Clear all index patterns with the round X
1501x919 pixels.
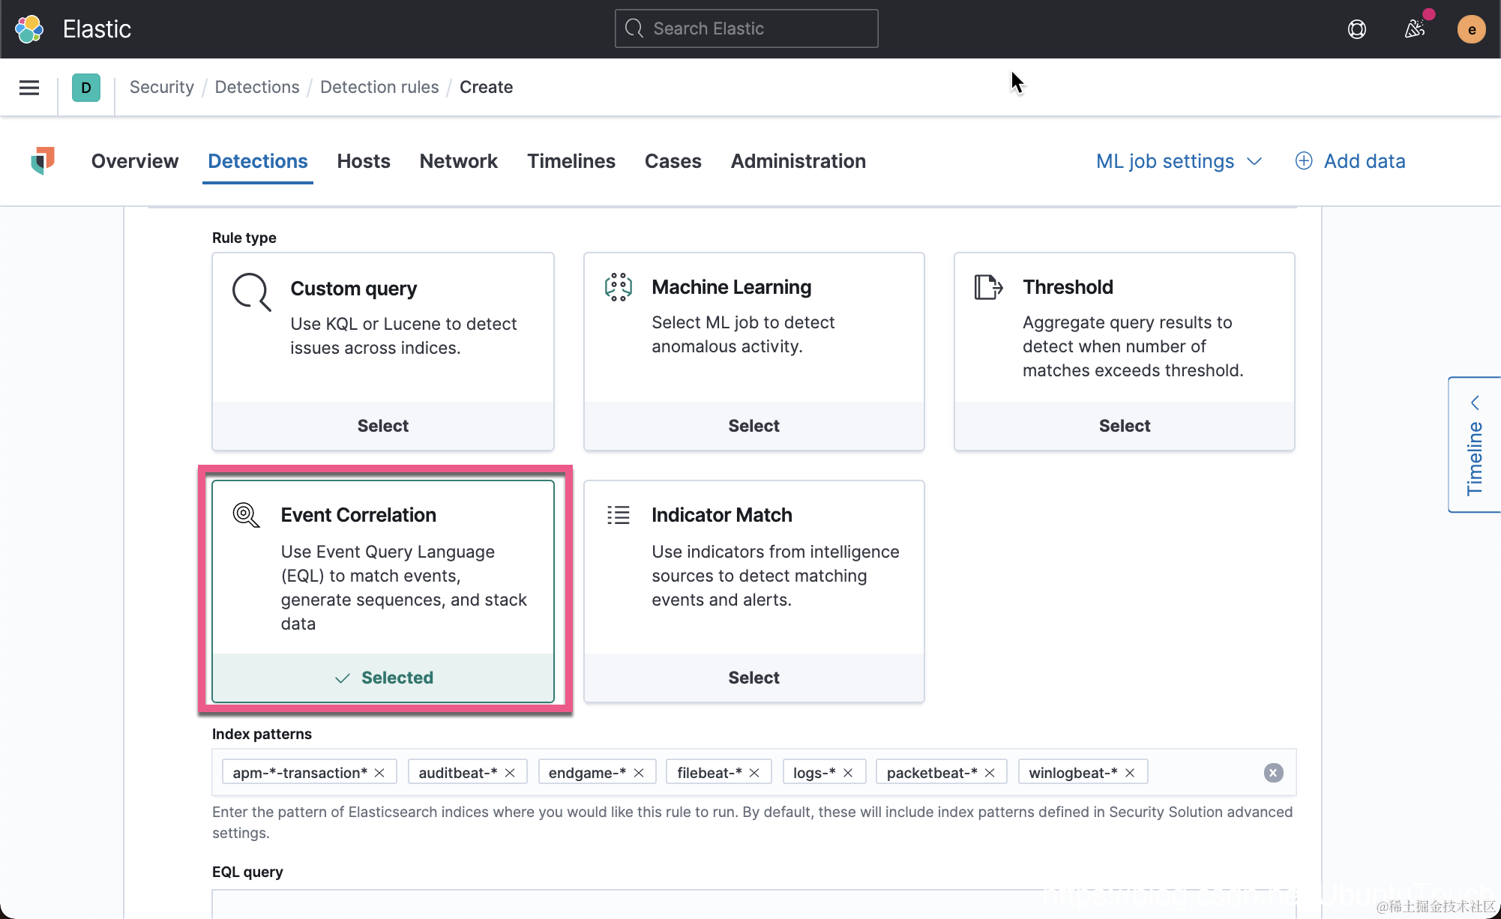click(1273, 773)
